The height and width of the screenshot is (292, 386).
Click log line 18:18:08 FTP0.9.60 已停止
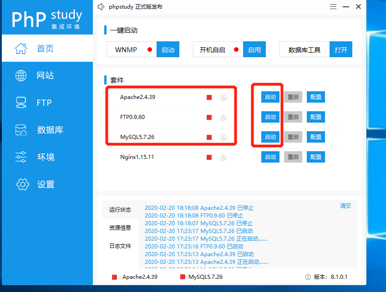tap(194, 216)
